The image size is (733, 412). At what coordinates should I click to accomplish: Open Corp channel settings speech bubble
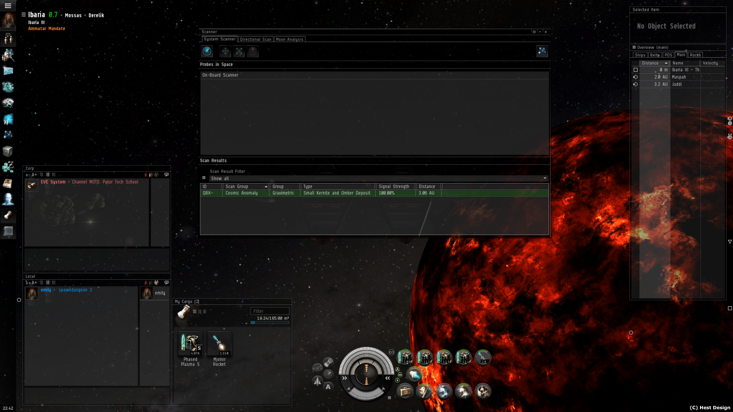[167, 174]
